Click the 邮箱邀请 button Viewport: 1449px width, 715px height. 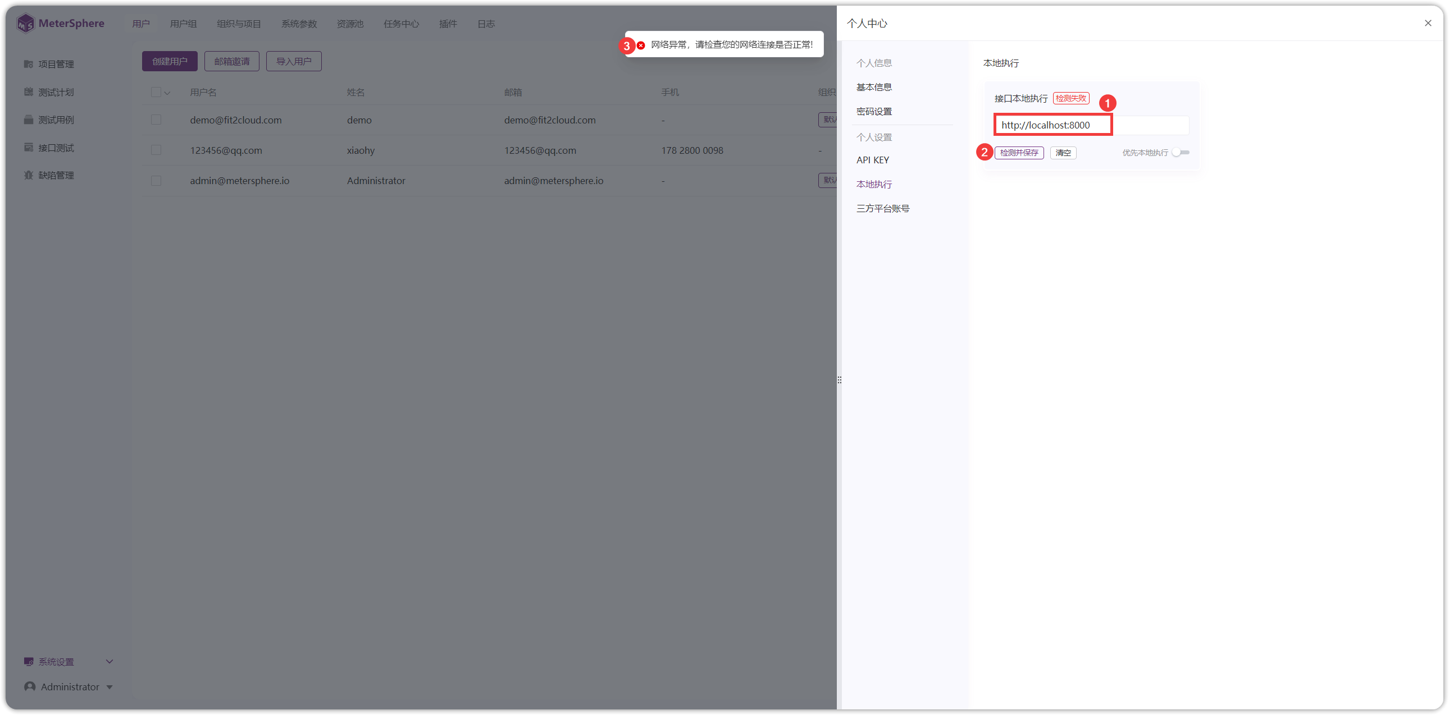pos(232,61)
